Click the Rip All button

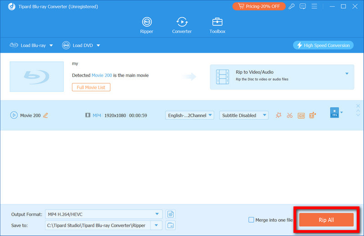click(326, 220)
